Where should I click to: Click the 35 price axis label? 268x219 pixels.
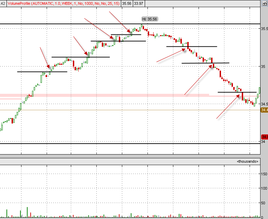pyautogui.click(x=263, y=67)
